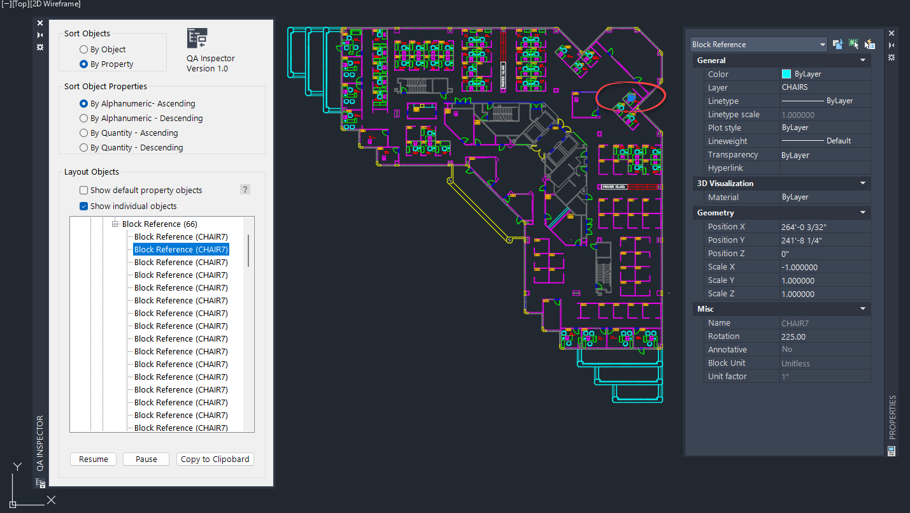Uncheck Show individual objects

(83, 206)
